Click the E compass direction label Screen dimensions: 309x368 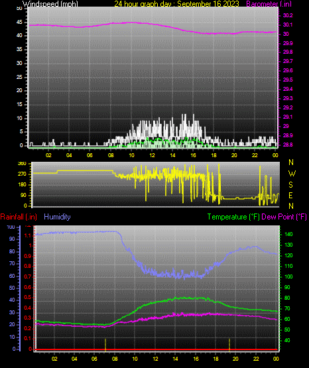(290, 195)
